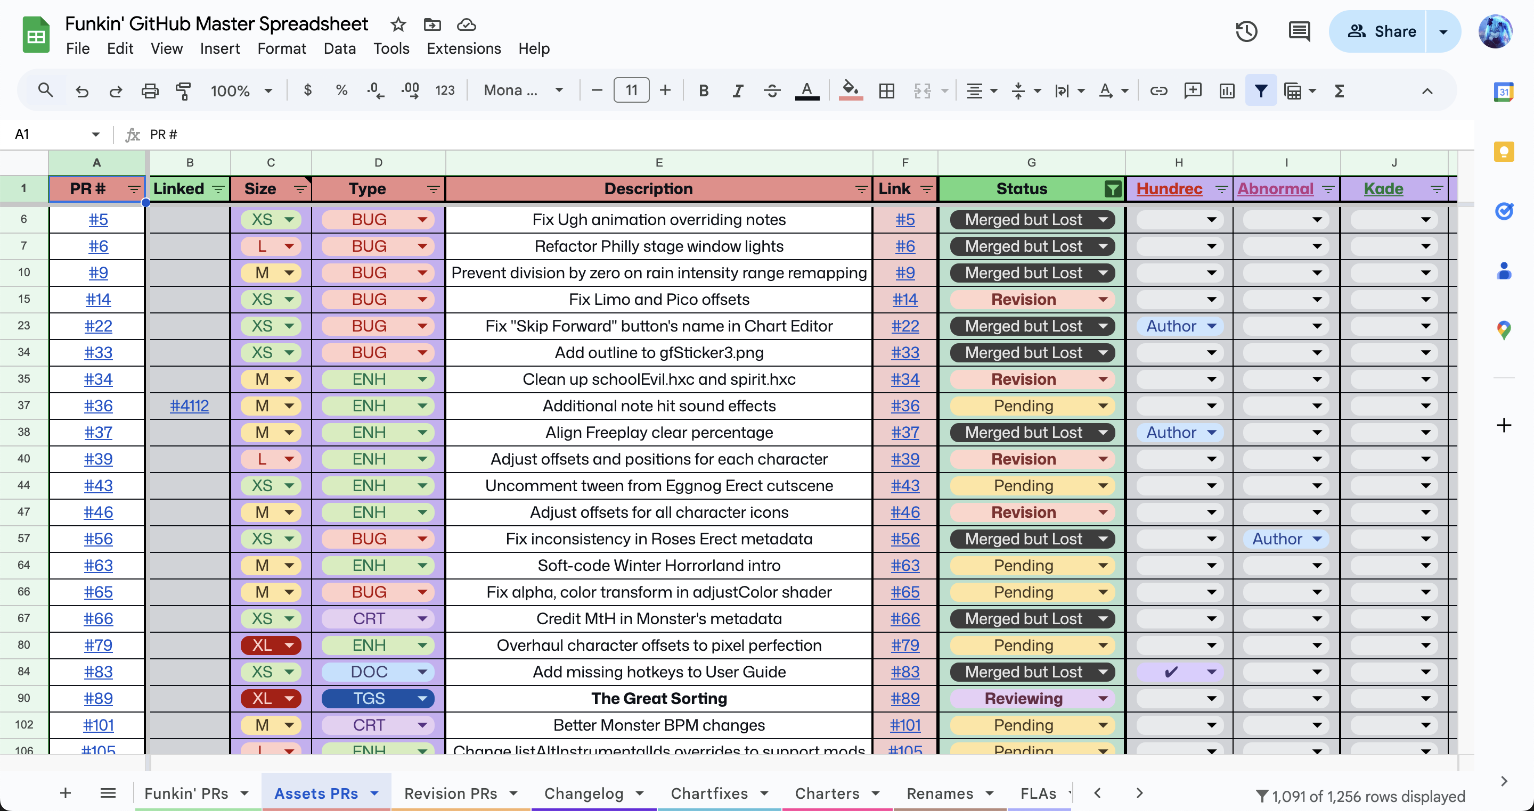The height and width of the screenshot is (811, 1534).
Task: Star the spreadsheet document
Action: 398,24
